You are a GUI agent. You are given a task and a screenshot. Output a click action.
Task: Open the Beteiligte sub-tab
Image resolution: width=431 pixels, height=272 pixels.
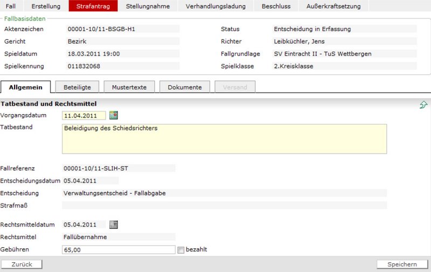77,87
